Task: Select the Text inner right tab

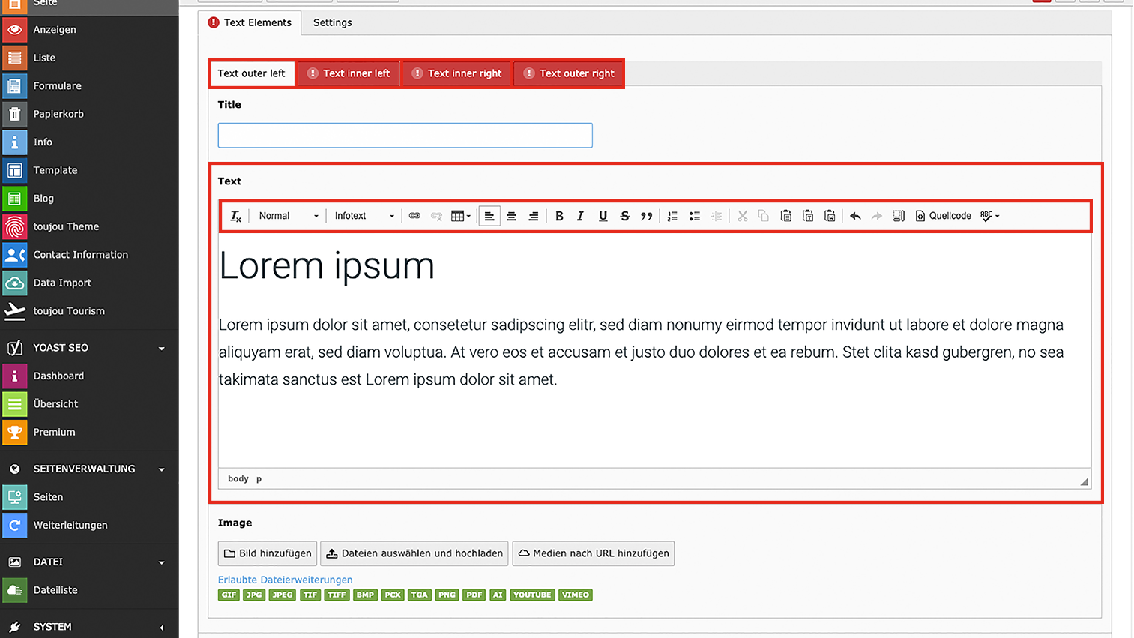Action: click(x=457, y=73)
